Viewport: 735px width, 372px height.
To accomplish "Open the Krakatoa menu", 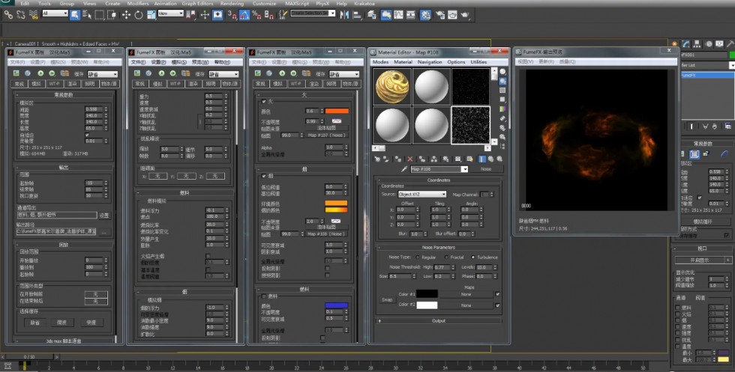I will (364, 3).
